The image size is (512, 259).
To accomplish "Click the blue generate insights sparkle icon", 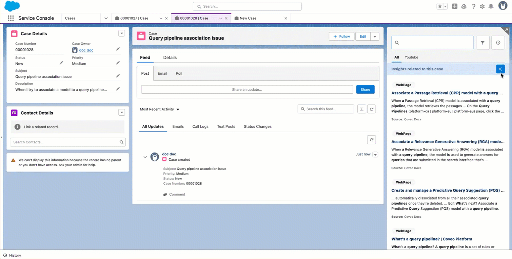I will coord(500,69).
